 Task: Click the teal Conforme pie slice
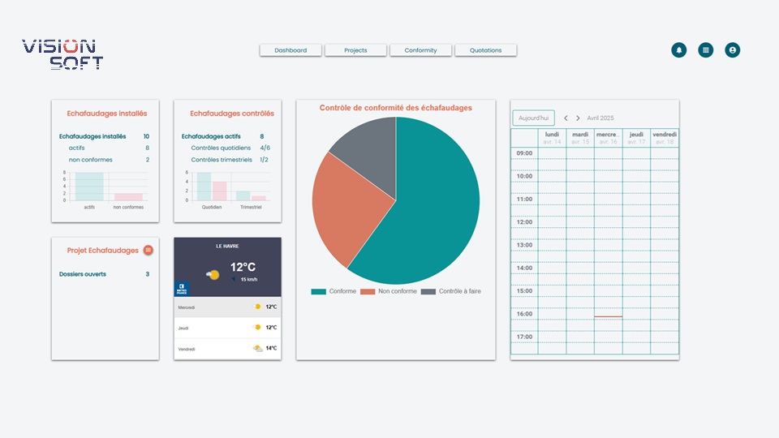tap(430, 219)
